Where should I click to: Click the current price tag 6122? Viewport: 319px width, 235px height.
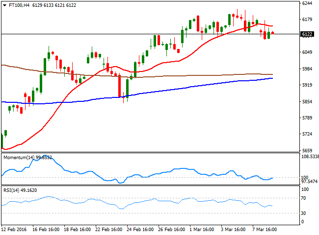click(307, 34)
